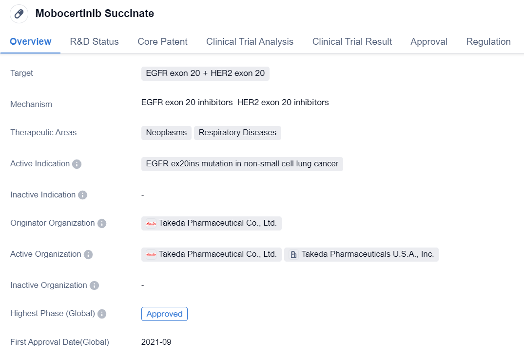Click the pill drug icon beside title
The height and width of the screenshot is (355, 524).
[x=19, y=14]
